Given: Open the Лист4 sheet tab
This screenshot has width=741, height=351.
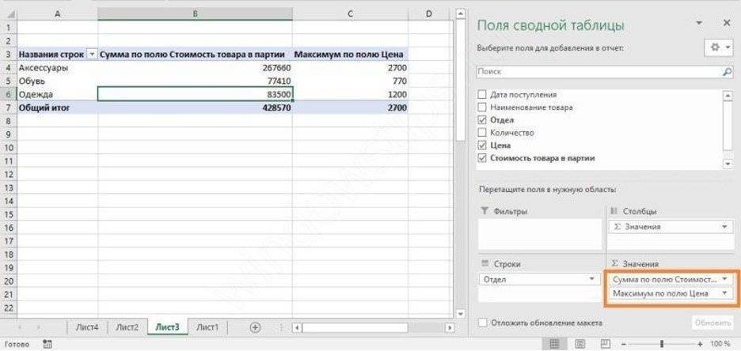Looking at the screenshot, I should click(x=86, y=326).
